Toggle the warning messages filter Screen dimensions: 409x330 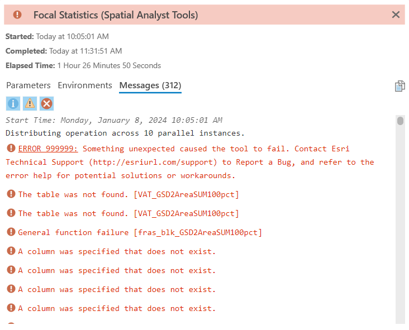pos(30,103)
